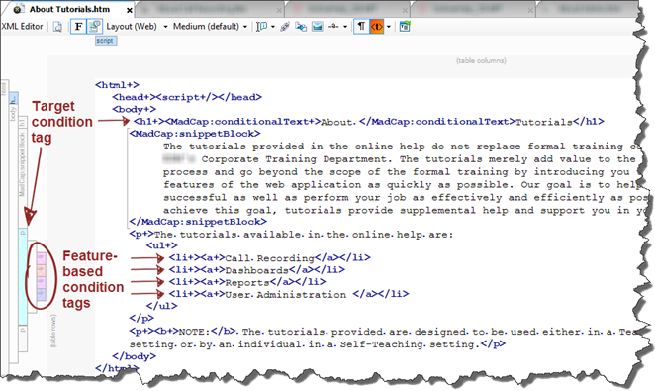Click the <html+> opening tag
Viewport: 655px width, 391px height.
(x=117, y=85)
